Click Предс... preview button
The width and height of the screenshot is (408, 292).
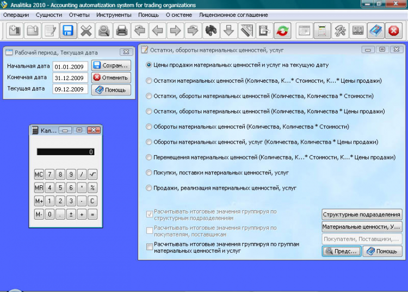342,251
